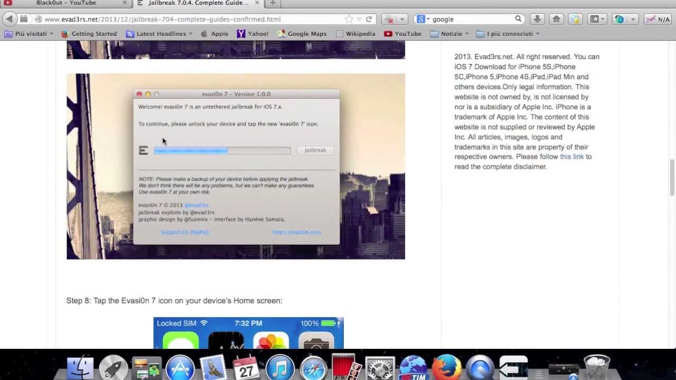Open a new tab with plus button

[273, 3]
